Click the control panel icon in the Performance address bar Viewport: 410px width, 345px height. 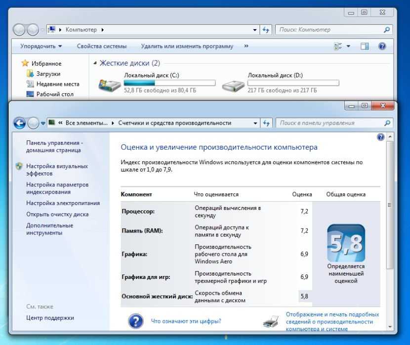click(52, 122)
